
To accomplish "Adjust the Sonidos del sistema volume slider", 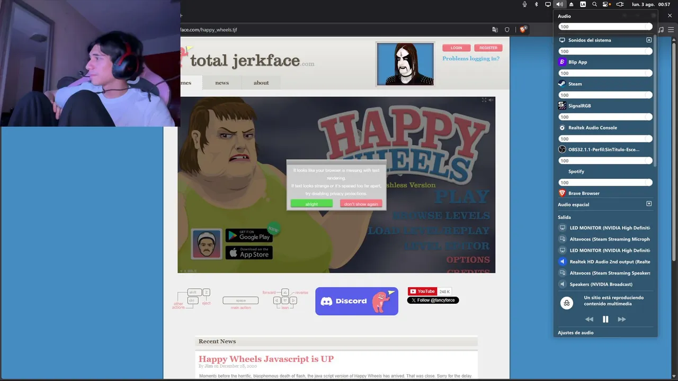I will [605, 51].
